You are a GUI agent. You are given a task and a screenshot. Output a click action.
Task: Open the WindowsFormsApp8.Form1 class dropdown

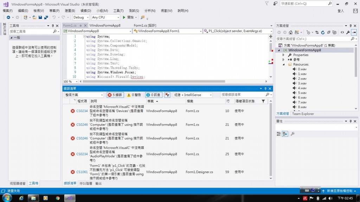tap(168, 31)
